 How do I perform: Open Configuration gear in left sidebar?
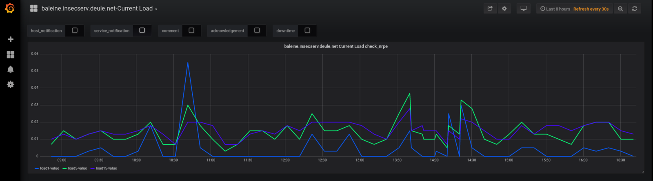click(x=11, y=85)
